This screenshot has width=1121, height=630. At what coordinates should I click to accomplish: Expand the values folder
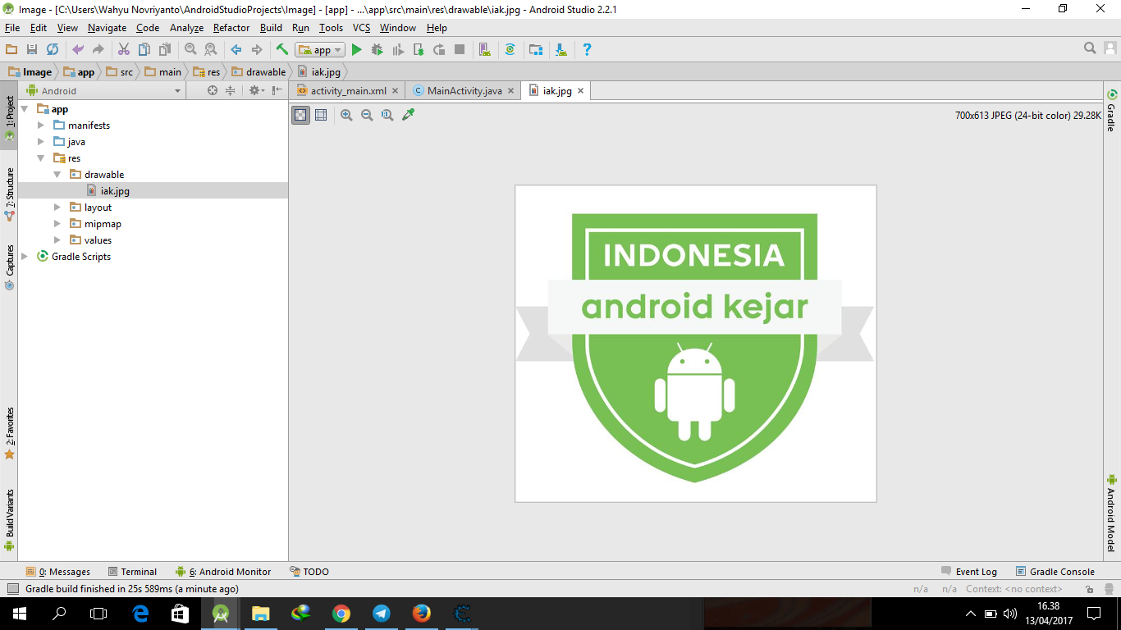click(57, 240)
